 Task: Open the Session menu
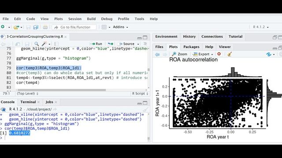point(75,19)
